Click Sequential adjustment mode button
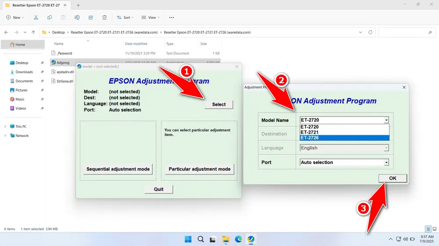 118,169
